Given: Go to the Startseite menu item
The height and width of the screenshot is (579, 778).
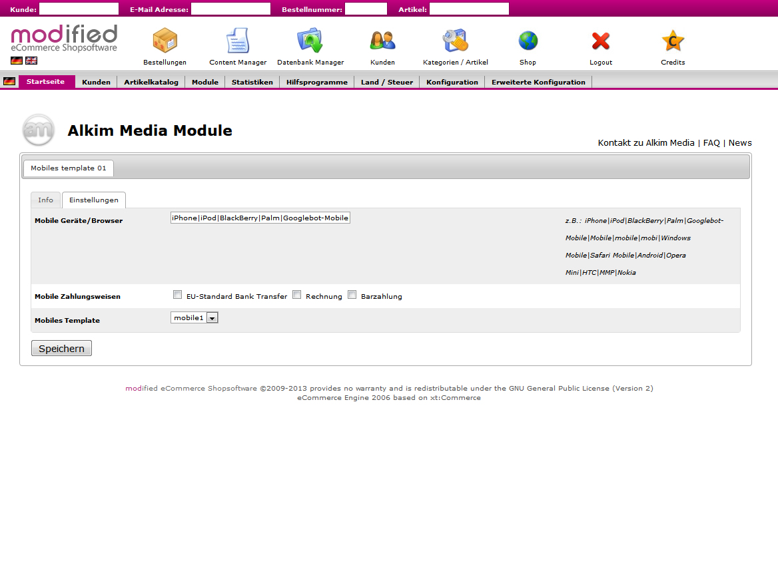Looking at the screenshot, I should [46, 82].
